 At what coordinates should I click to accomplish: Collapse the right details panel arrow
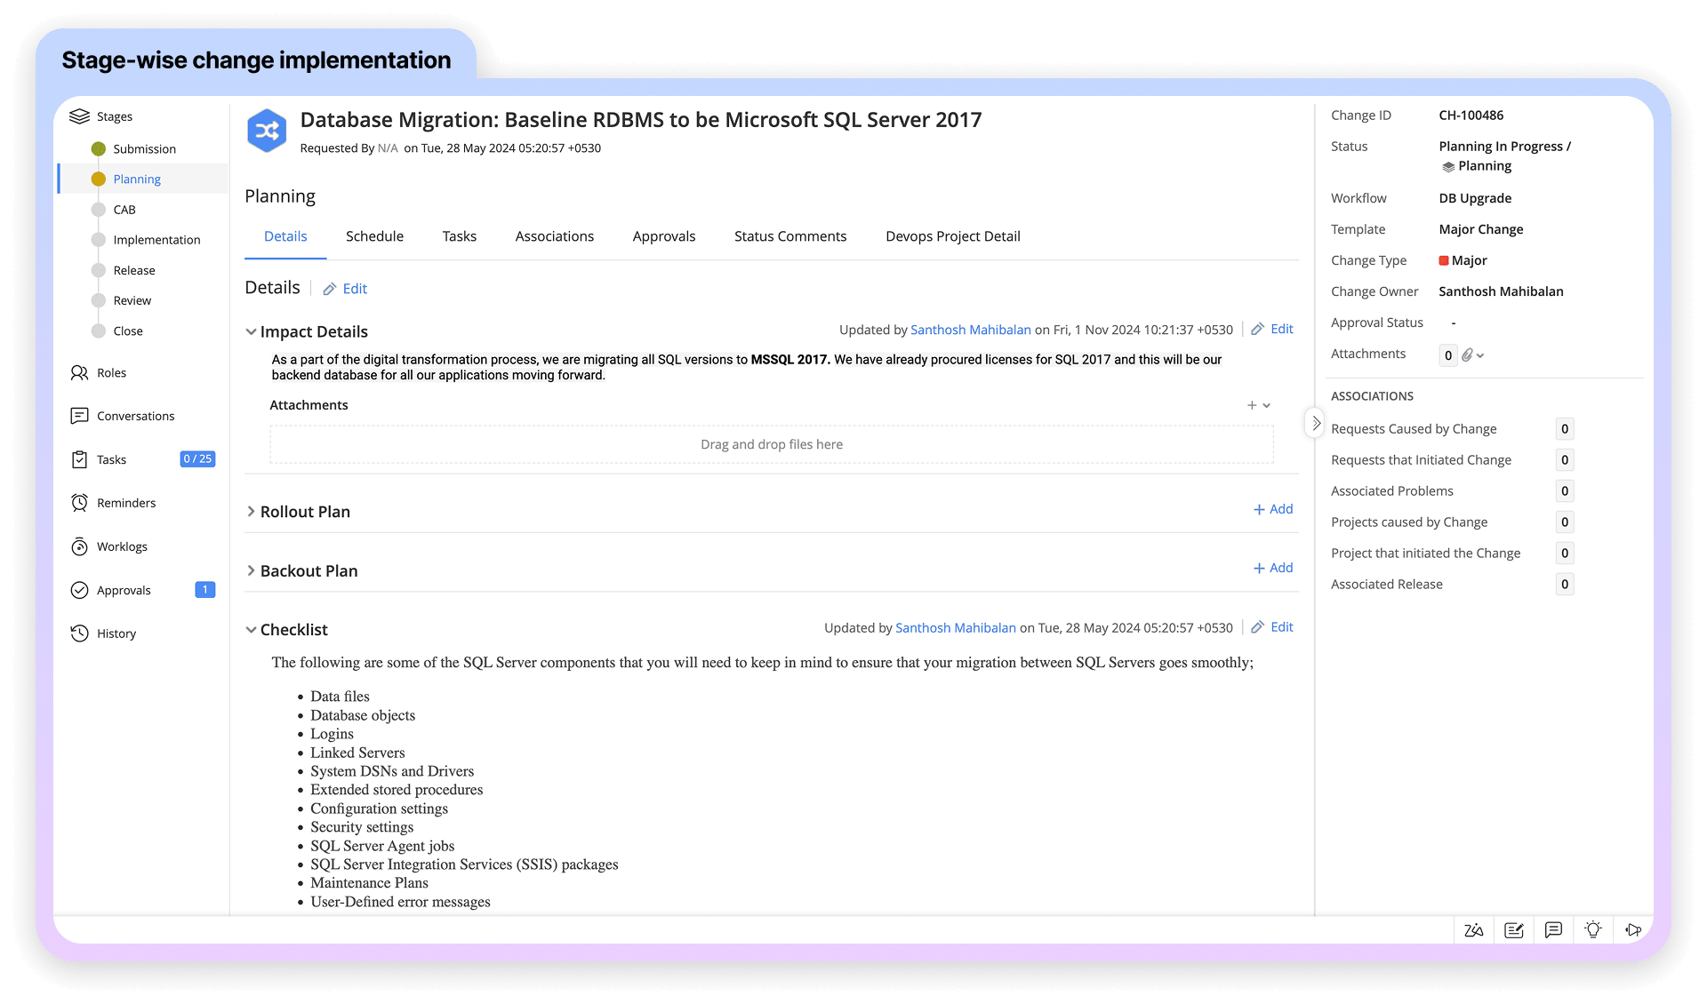tap(1316, 423)
